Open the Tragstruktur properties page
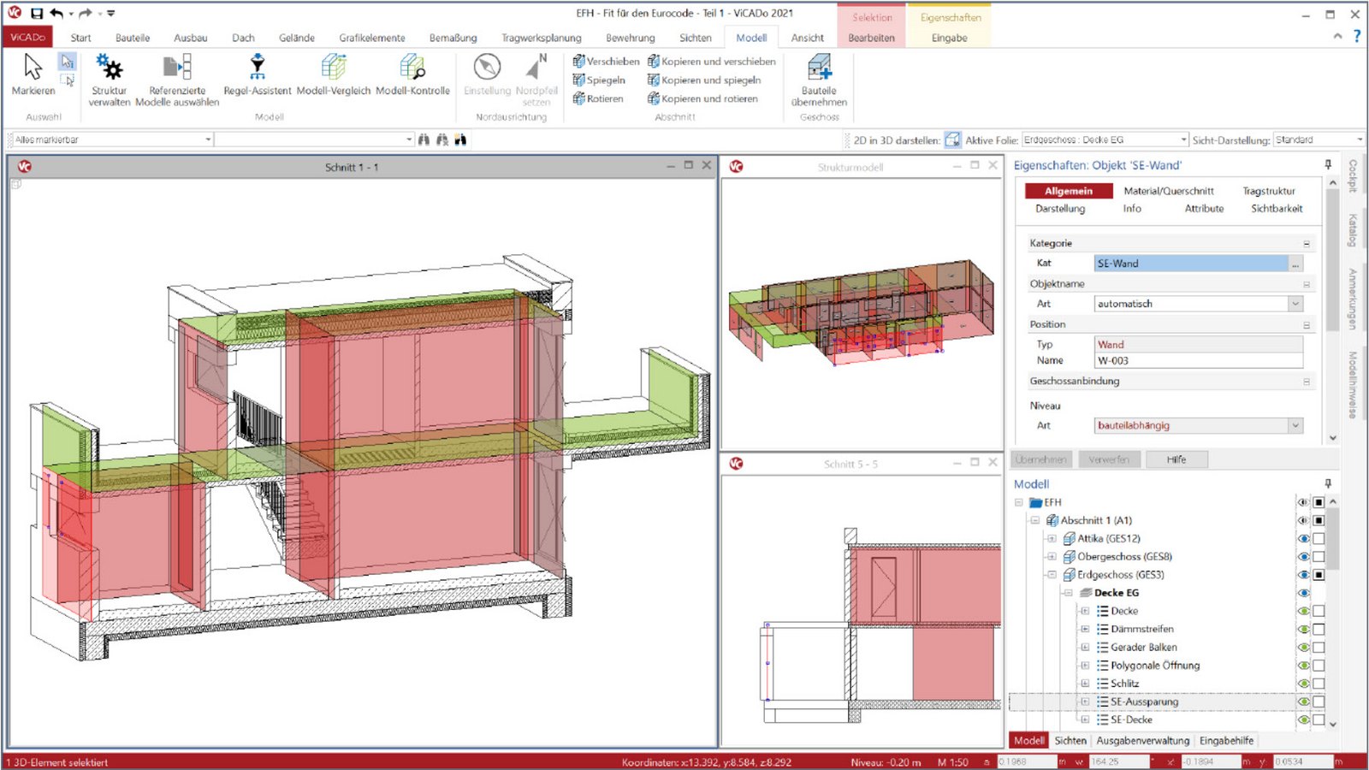 point(1269,191)
